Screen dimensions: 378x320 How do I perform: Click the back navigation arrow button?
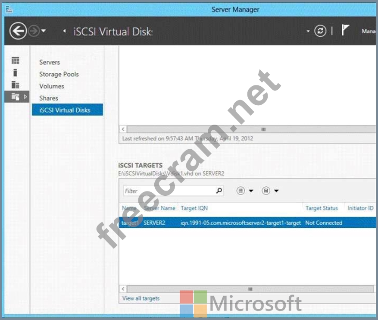point(18,31)
